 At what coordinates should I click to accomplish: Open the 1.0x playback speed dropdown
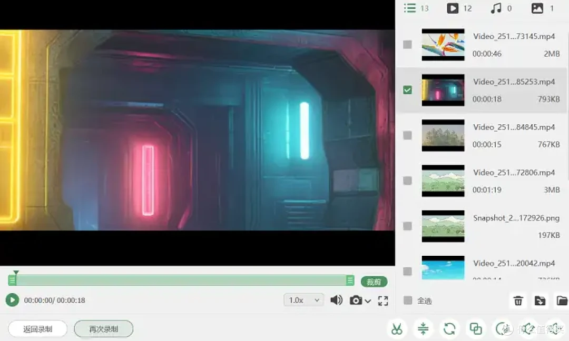304,300
